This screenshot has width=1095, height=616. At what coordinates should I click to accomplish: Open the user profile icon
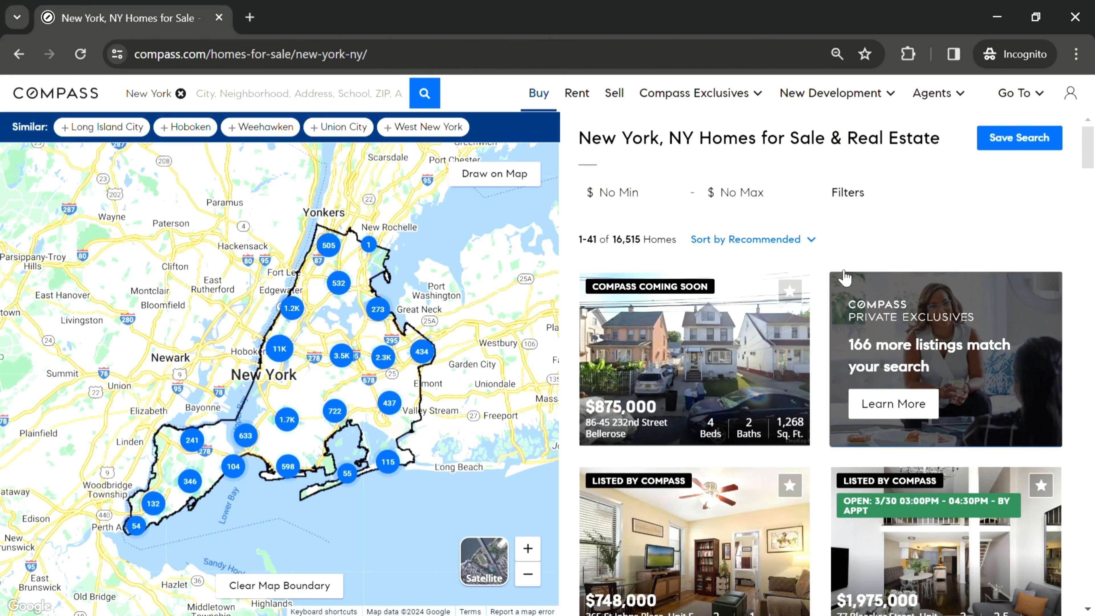pyautogui.click(x=1070, y=93)
